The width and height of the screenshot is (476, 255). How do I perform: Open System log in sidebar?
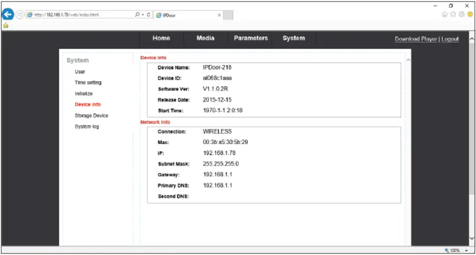[87, 127]
